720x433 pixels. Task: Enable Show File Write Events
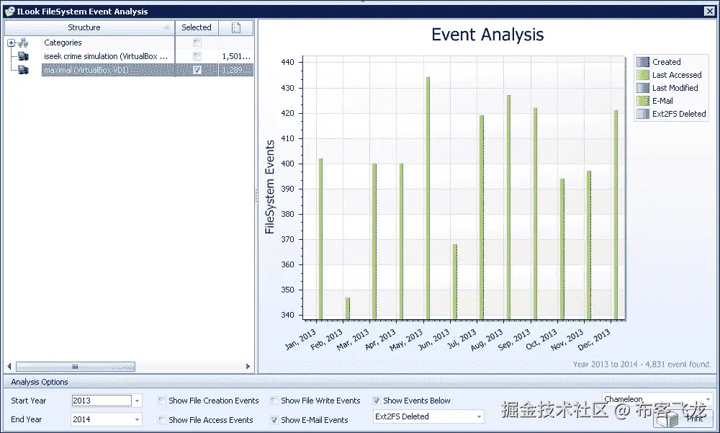tap(274, 401)
